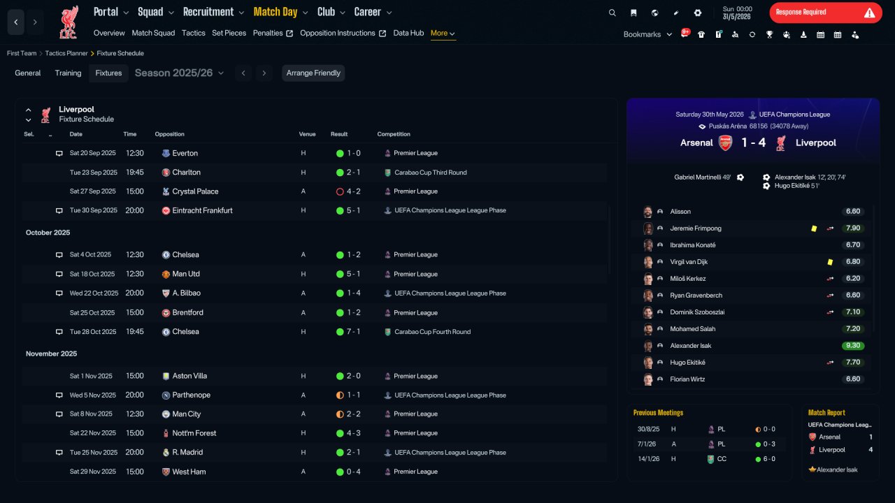Viewport: 895px width, 503px height.
Task: Expand the Recruitment menu
Action: 213,12
